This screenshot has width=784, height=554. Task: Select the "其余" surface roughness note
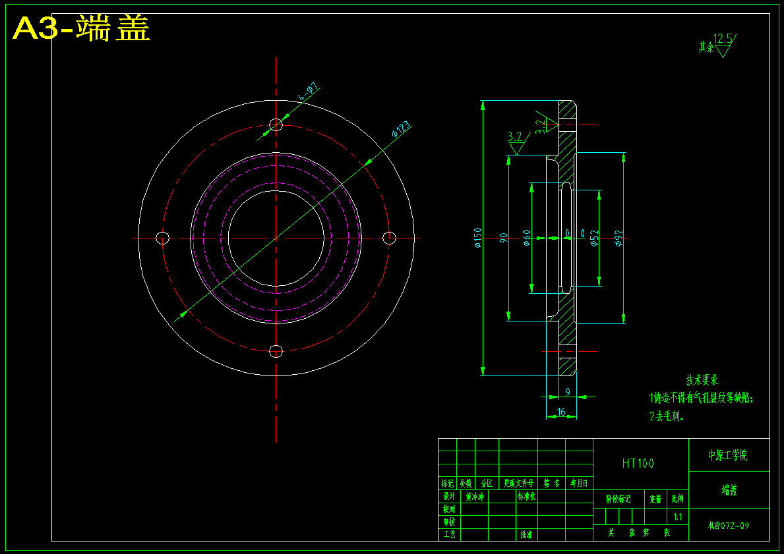pyautogui.click(x=706, y=47)
